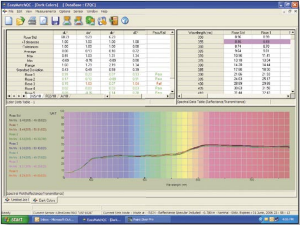Click the spectral table vertical scrollbar down arrow
Viewport: 300px width, 225px height.
[293, 91]
